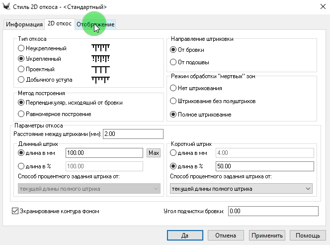
Task: Click the unreinforced slope hatch pattern icon
Action: pos(100,48)
